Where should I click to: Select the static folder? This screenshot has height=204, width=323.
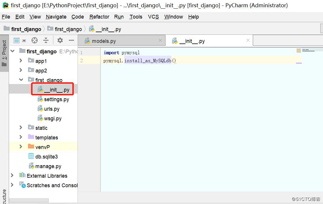point(42,128)
